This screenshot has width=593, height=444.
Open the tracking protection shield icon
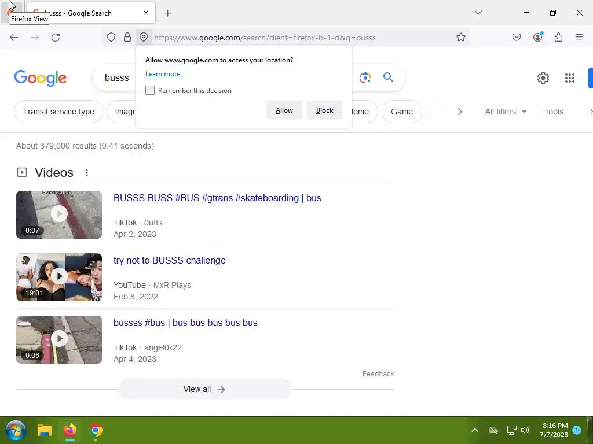[111, 37]
